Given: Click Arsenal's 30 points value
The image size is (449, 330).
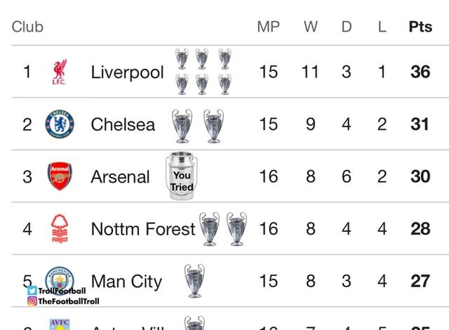Looking at the screenshot, I should click(x=420, y=176).
